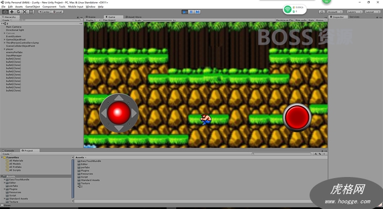Select InputManager in Hierarchy
The width and height of the screenshot is (383, 209).
[14, 56]
